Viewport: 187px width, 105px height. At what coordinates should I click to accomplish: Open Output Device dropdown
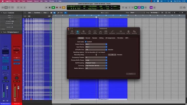click(96, 44)
